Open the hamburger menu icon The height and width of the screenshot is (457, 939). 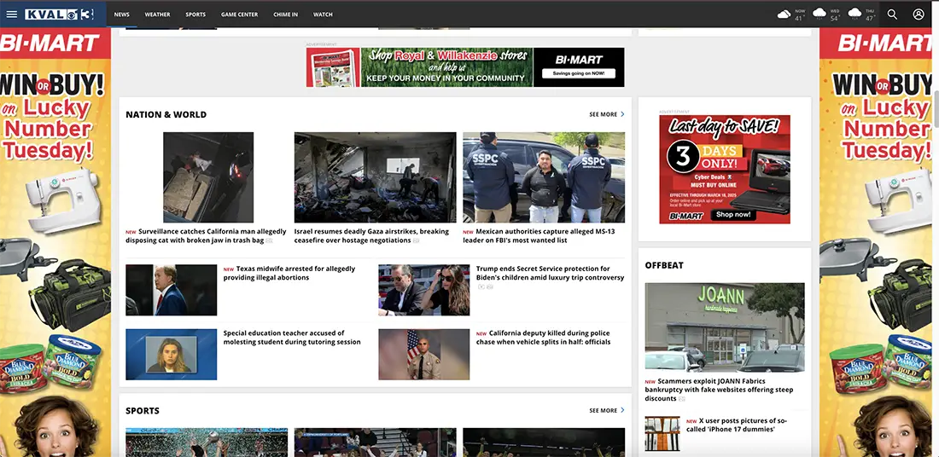pyautogui.click(x=12, y=14)
